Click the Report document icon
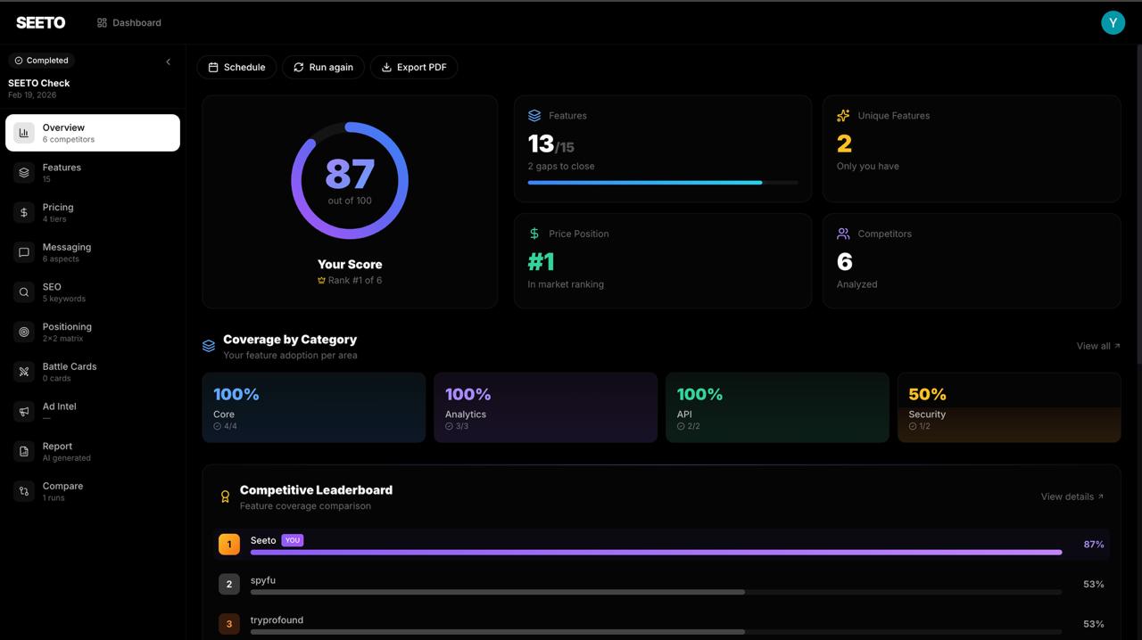Viewport: 1142px width, 640px height. click(x=24, y=452)
